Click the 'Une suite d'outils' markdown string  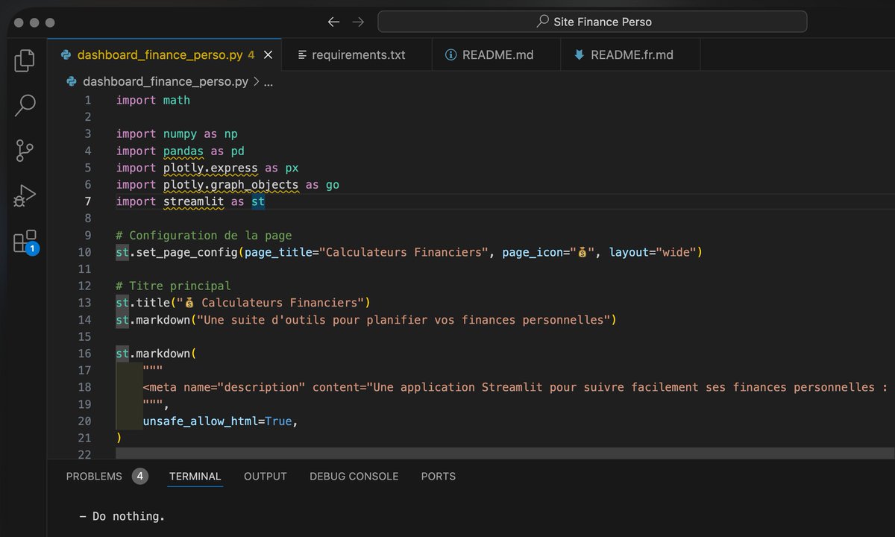(x=402, y=320)
